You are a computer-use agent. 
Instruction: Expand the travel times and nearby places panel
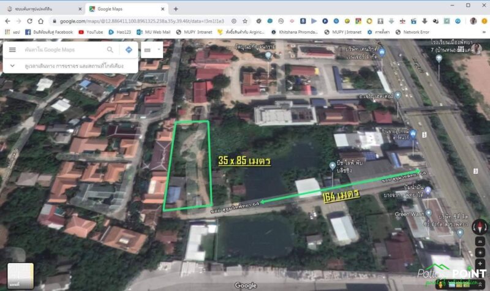pyautogui.click(x=12, y=66)
